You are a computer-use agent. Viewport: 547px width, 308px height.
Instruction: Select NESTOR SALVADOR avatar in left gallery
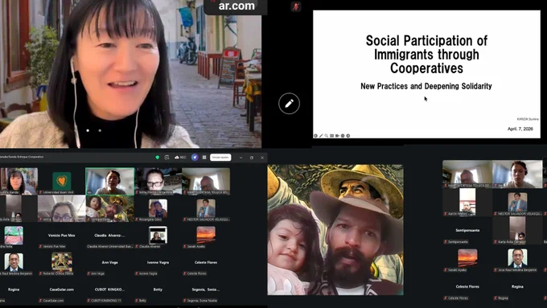[x=206, y=208]
